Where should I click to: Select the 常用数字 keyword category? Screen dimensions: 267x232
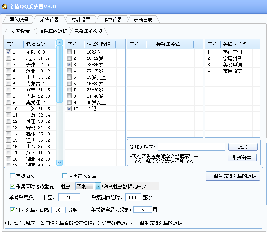pos(232,71)
